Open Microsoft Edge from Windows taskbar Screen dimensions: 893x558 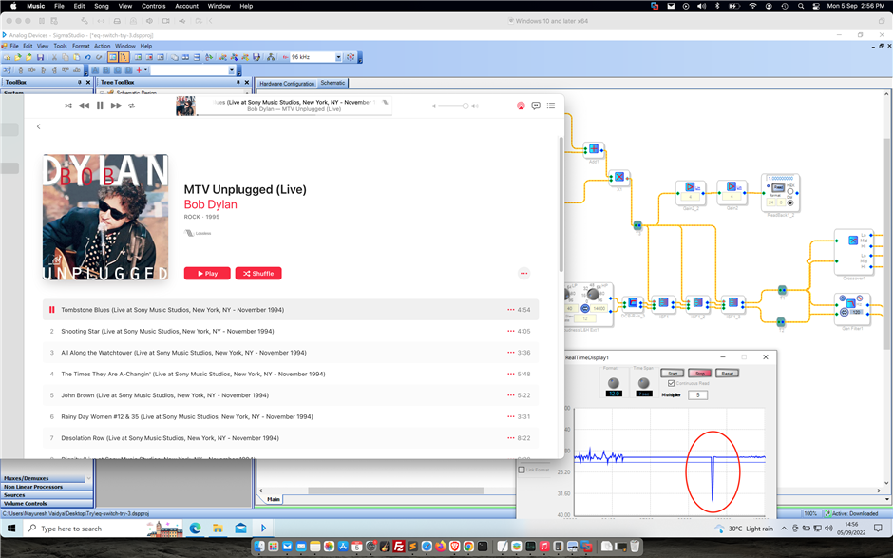click(196, 529)
